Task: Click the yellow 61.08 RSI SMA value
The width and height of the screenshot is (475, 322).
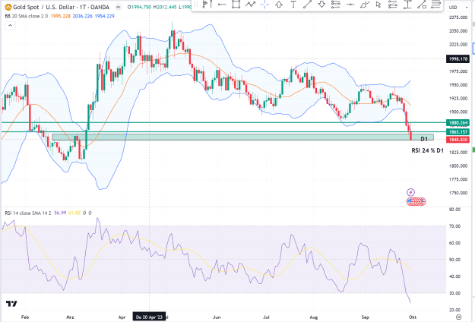Action: (74, 213)
